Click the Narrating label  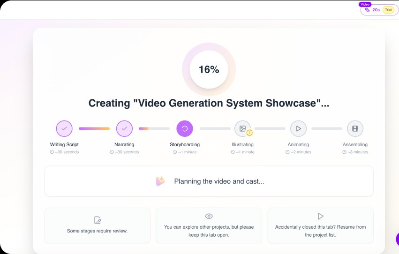coord(124,144)
